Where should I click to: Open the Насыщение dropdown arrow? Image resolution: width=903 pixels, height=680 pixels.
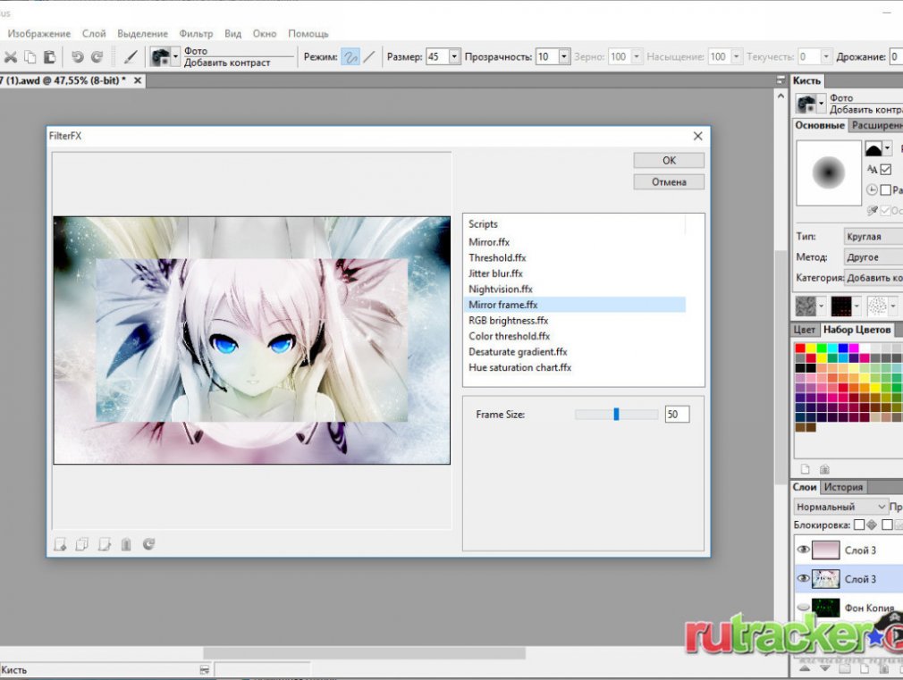coord(736,56)
